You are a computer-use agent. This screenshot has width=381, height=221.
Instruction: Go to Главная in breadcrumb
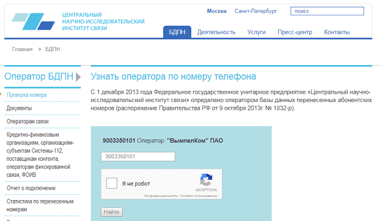(22, 49)
